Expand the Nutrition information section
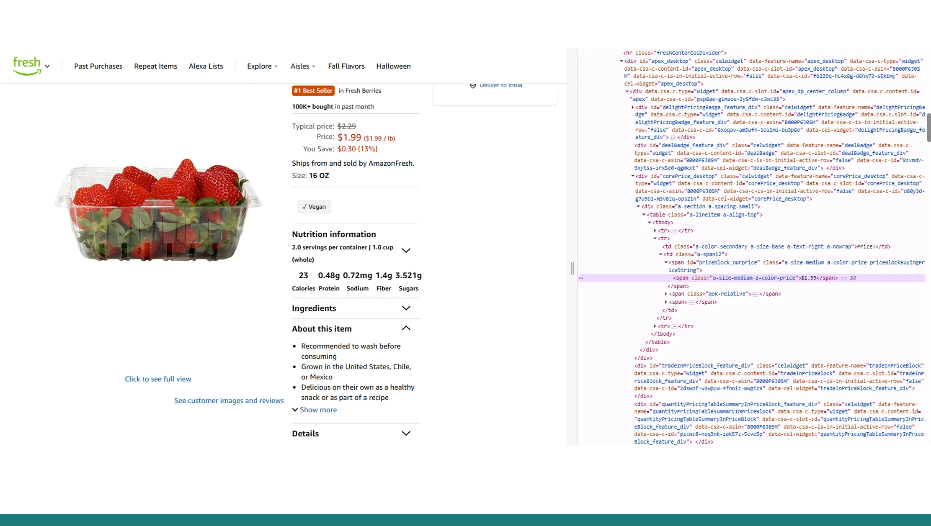Image resolution: width=931 pixels, height=526 pixels. click(406, 250)
